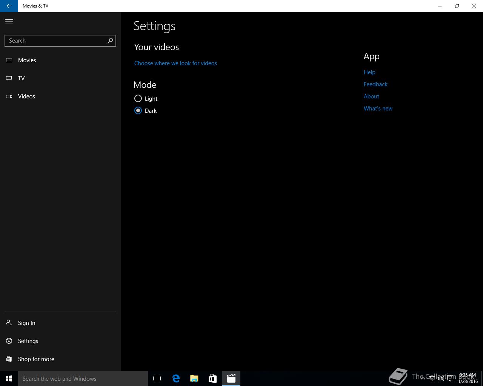The image size is (483, 386).
Task: Click the magnifier search icon
Action: coord(110,41)
